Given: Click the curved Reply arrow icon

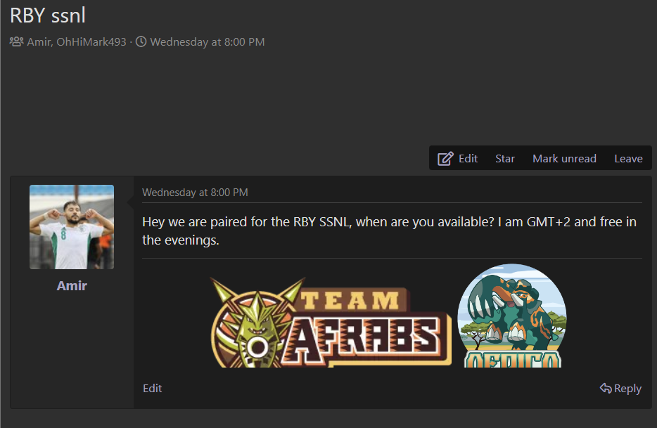Looking at the screenshot, I should [605, 388].
